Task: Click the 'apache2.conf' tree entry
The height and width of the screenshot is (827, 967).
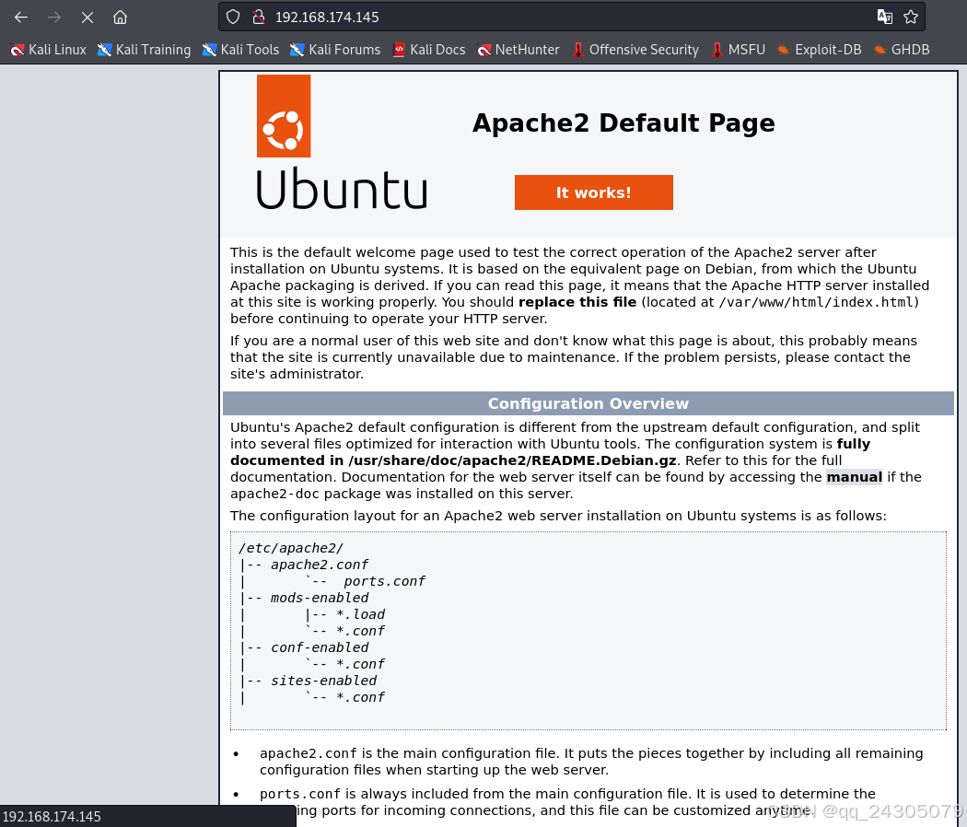Action: tap(320, 565)
